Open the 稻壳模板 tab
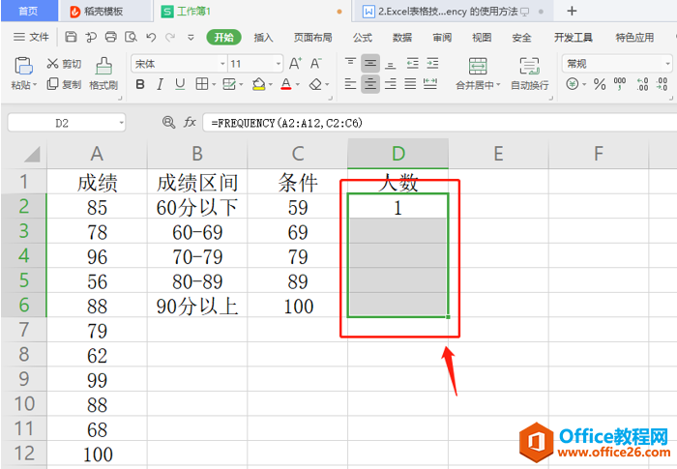The image size is (677, 469). [104, 12]
